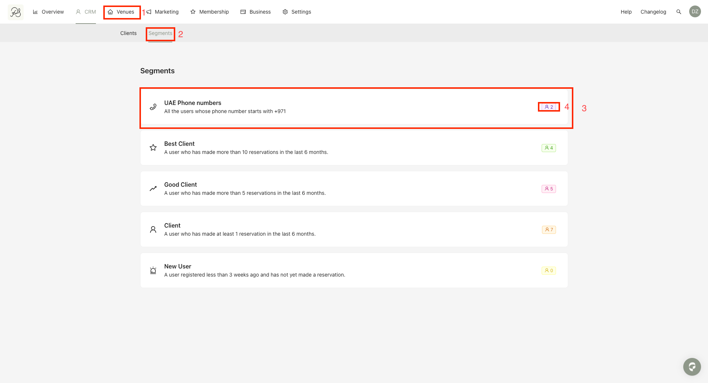Open the search magnifier icon
This screenshot has height=383, width=708.
click(x=678, y=12)
